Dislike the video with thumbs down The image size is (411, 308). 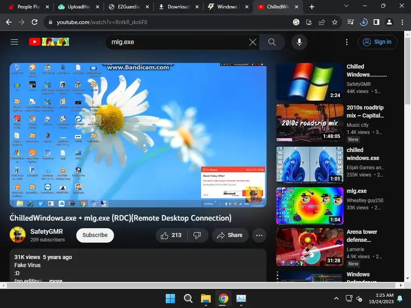tap(197, 235)
